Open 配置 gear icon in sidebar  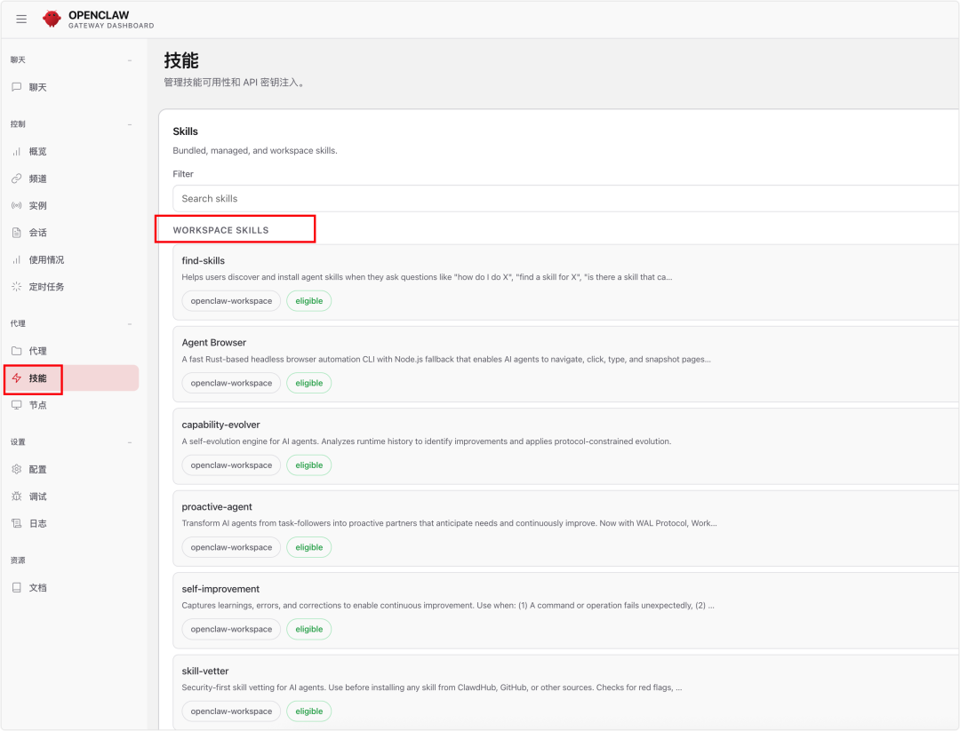[16, 469]
